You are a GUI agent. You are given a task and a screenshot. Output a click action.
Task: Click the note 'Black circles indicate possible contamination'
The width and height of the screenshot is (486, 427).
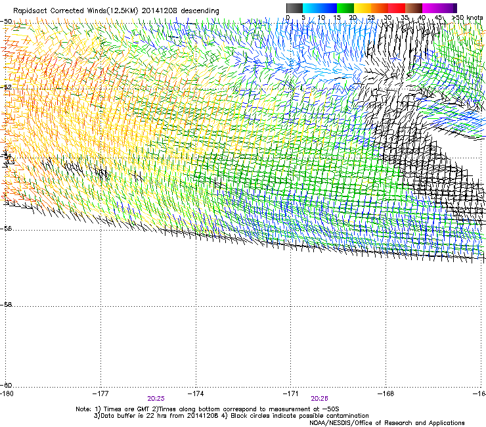point(299,416)
